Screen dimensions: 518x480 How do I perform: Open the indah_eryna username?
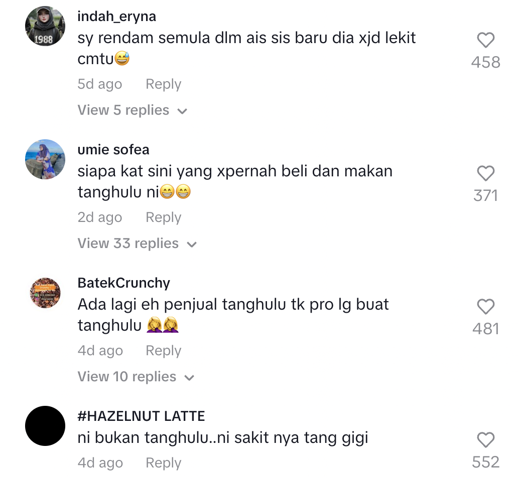coord(116,17)
